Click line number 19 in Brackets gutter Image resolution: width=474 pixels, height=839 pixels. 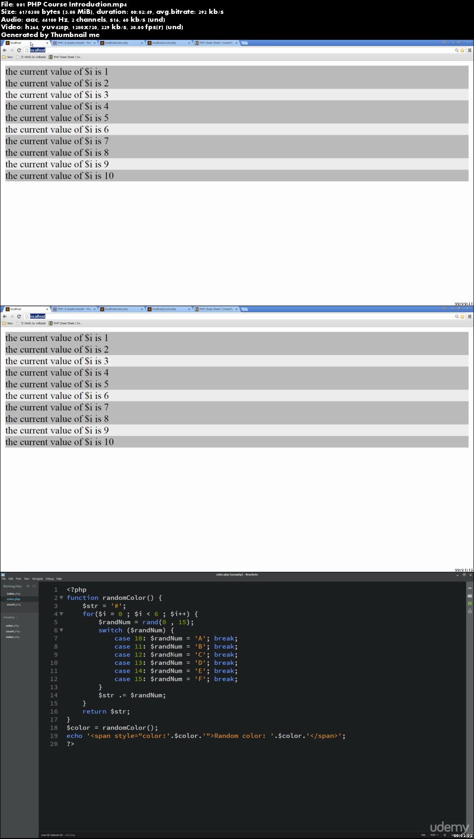[x=54, y=736]
